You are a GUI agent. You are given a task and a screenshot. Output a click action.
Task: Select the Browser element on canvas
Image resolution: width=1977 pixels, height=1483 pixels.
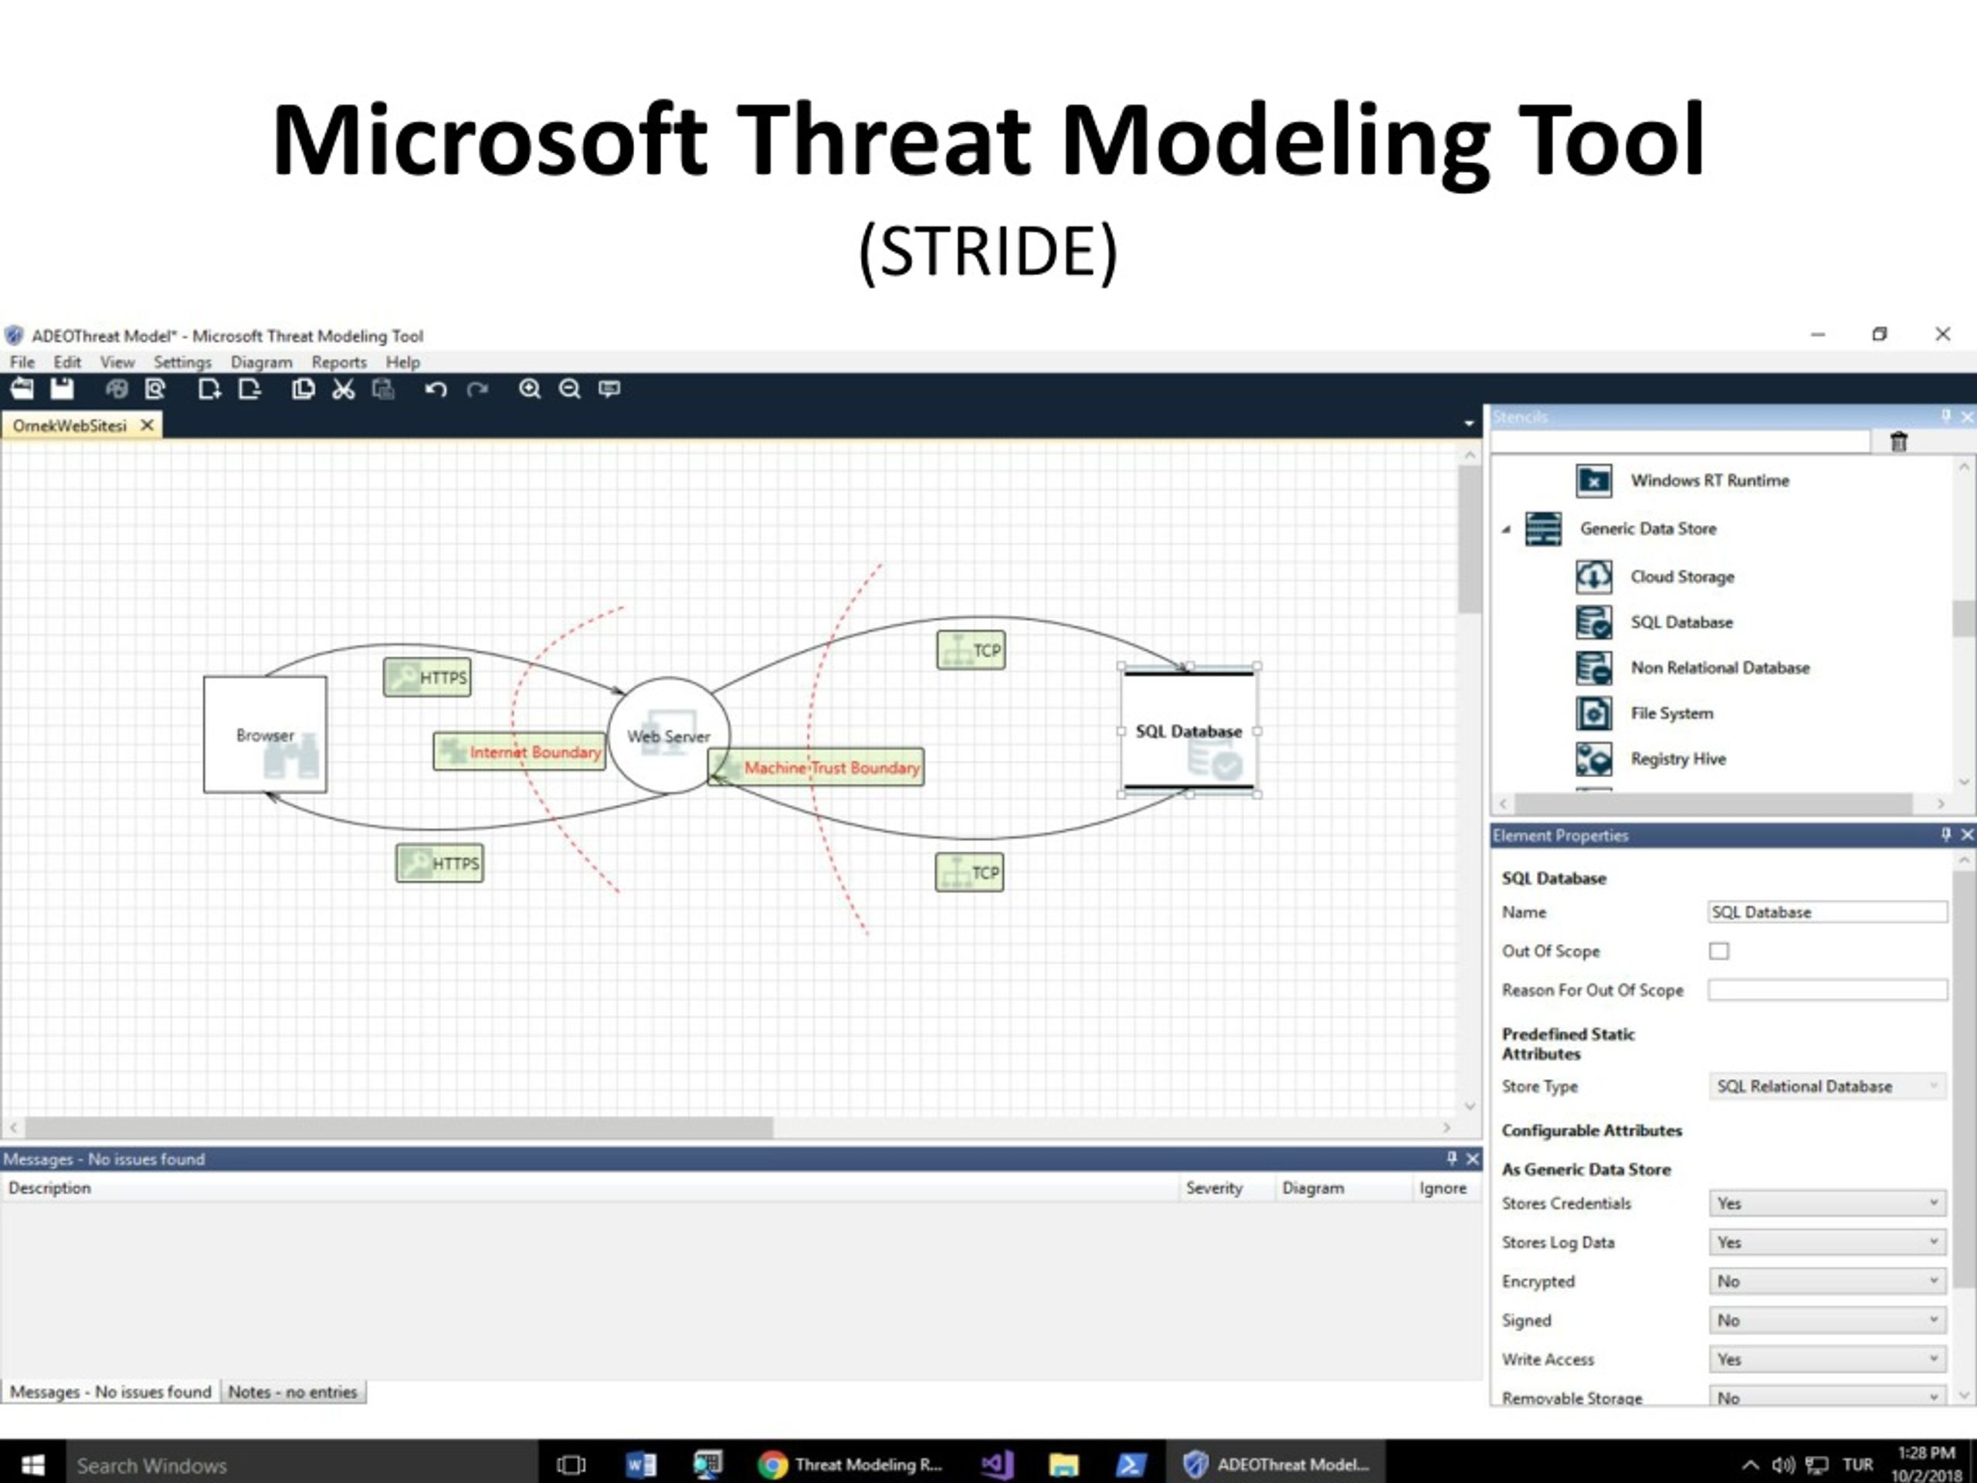pyautogui.click(x=266, y=735)
